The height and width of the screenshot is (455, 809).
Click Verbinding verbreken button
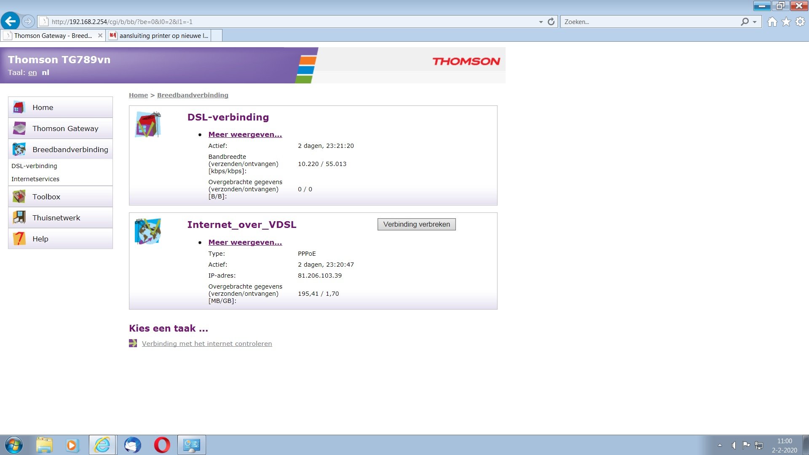pyautogui.click(x=416, y=224)
